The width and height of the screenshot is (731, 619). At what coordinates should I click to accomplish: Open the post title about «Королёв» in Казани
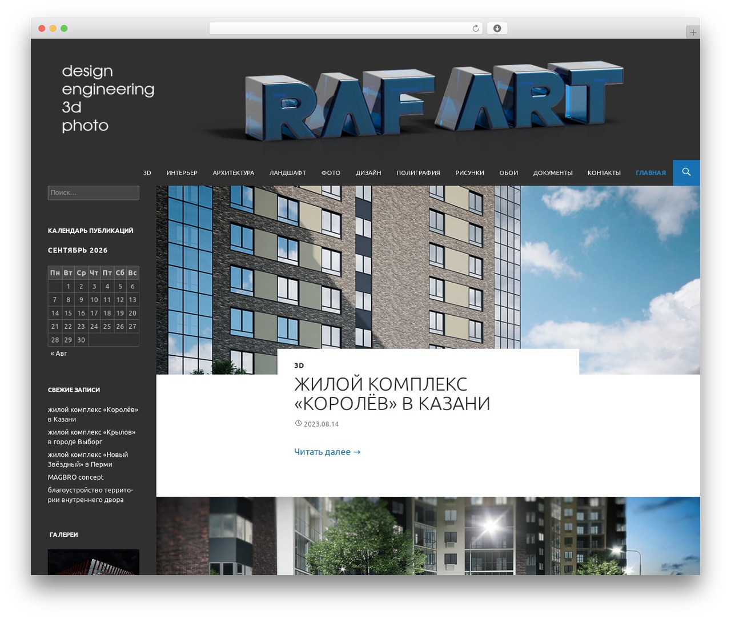coord(392,393)
